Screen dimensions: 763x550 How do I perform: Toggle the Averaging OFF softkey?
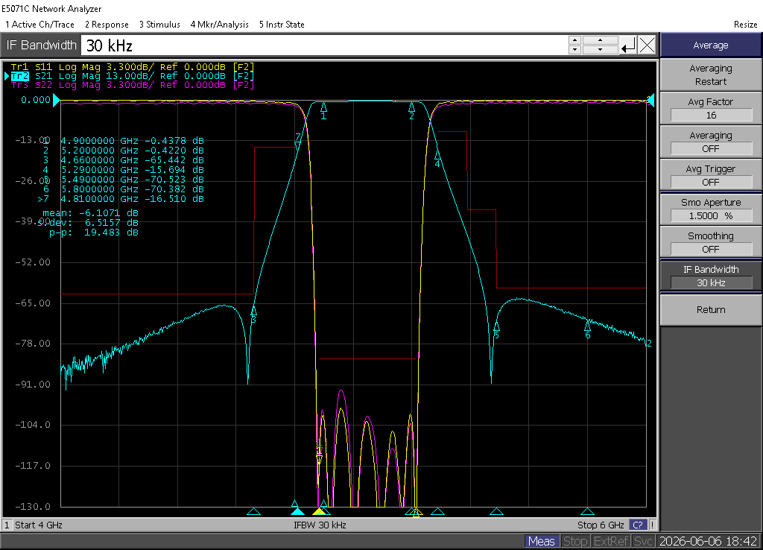[710, 142]
